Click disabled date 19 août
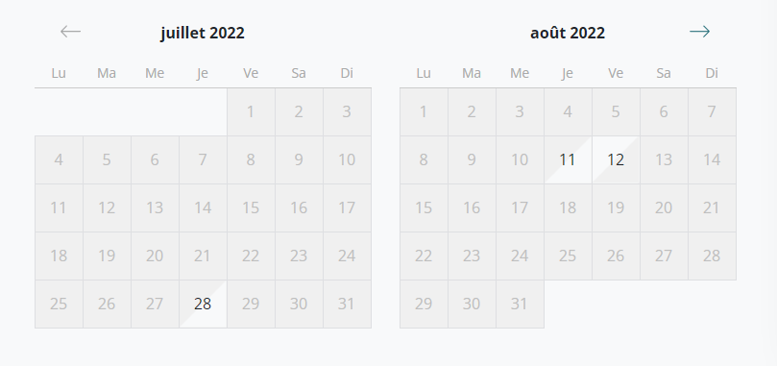Viewport: 777px width, 366px height. click(616, 207)
